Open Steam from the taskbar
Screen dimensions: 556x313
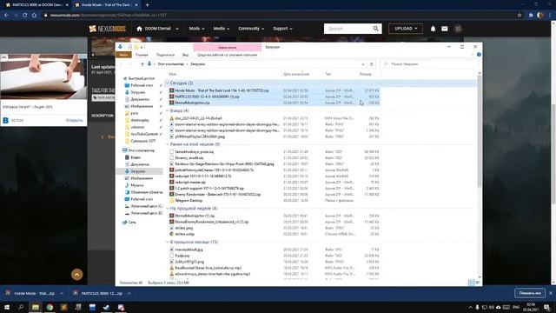[x=106, y=307]
